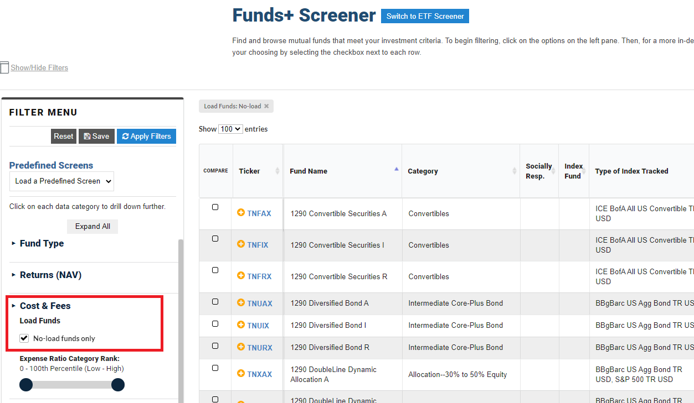Image resolution: width=694 pixels, height=403 pixels.
Task: Click the Show/Hide Filters link
Action: point(39,68)
